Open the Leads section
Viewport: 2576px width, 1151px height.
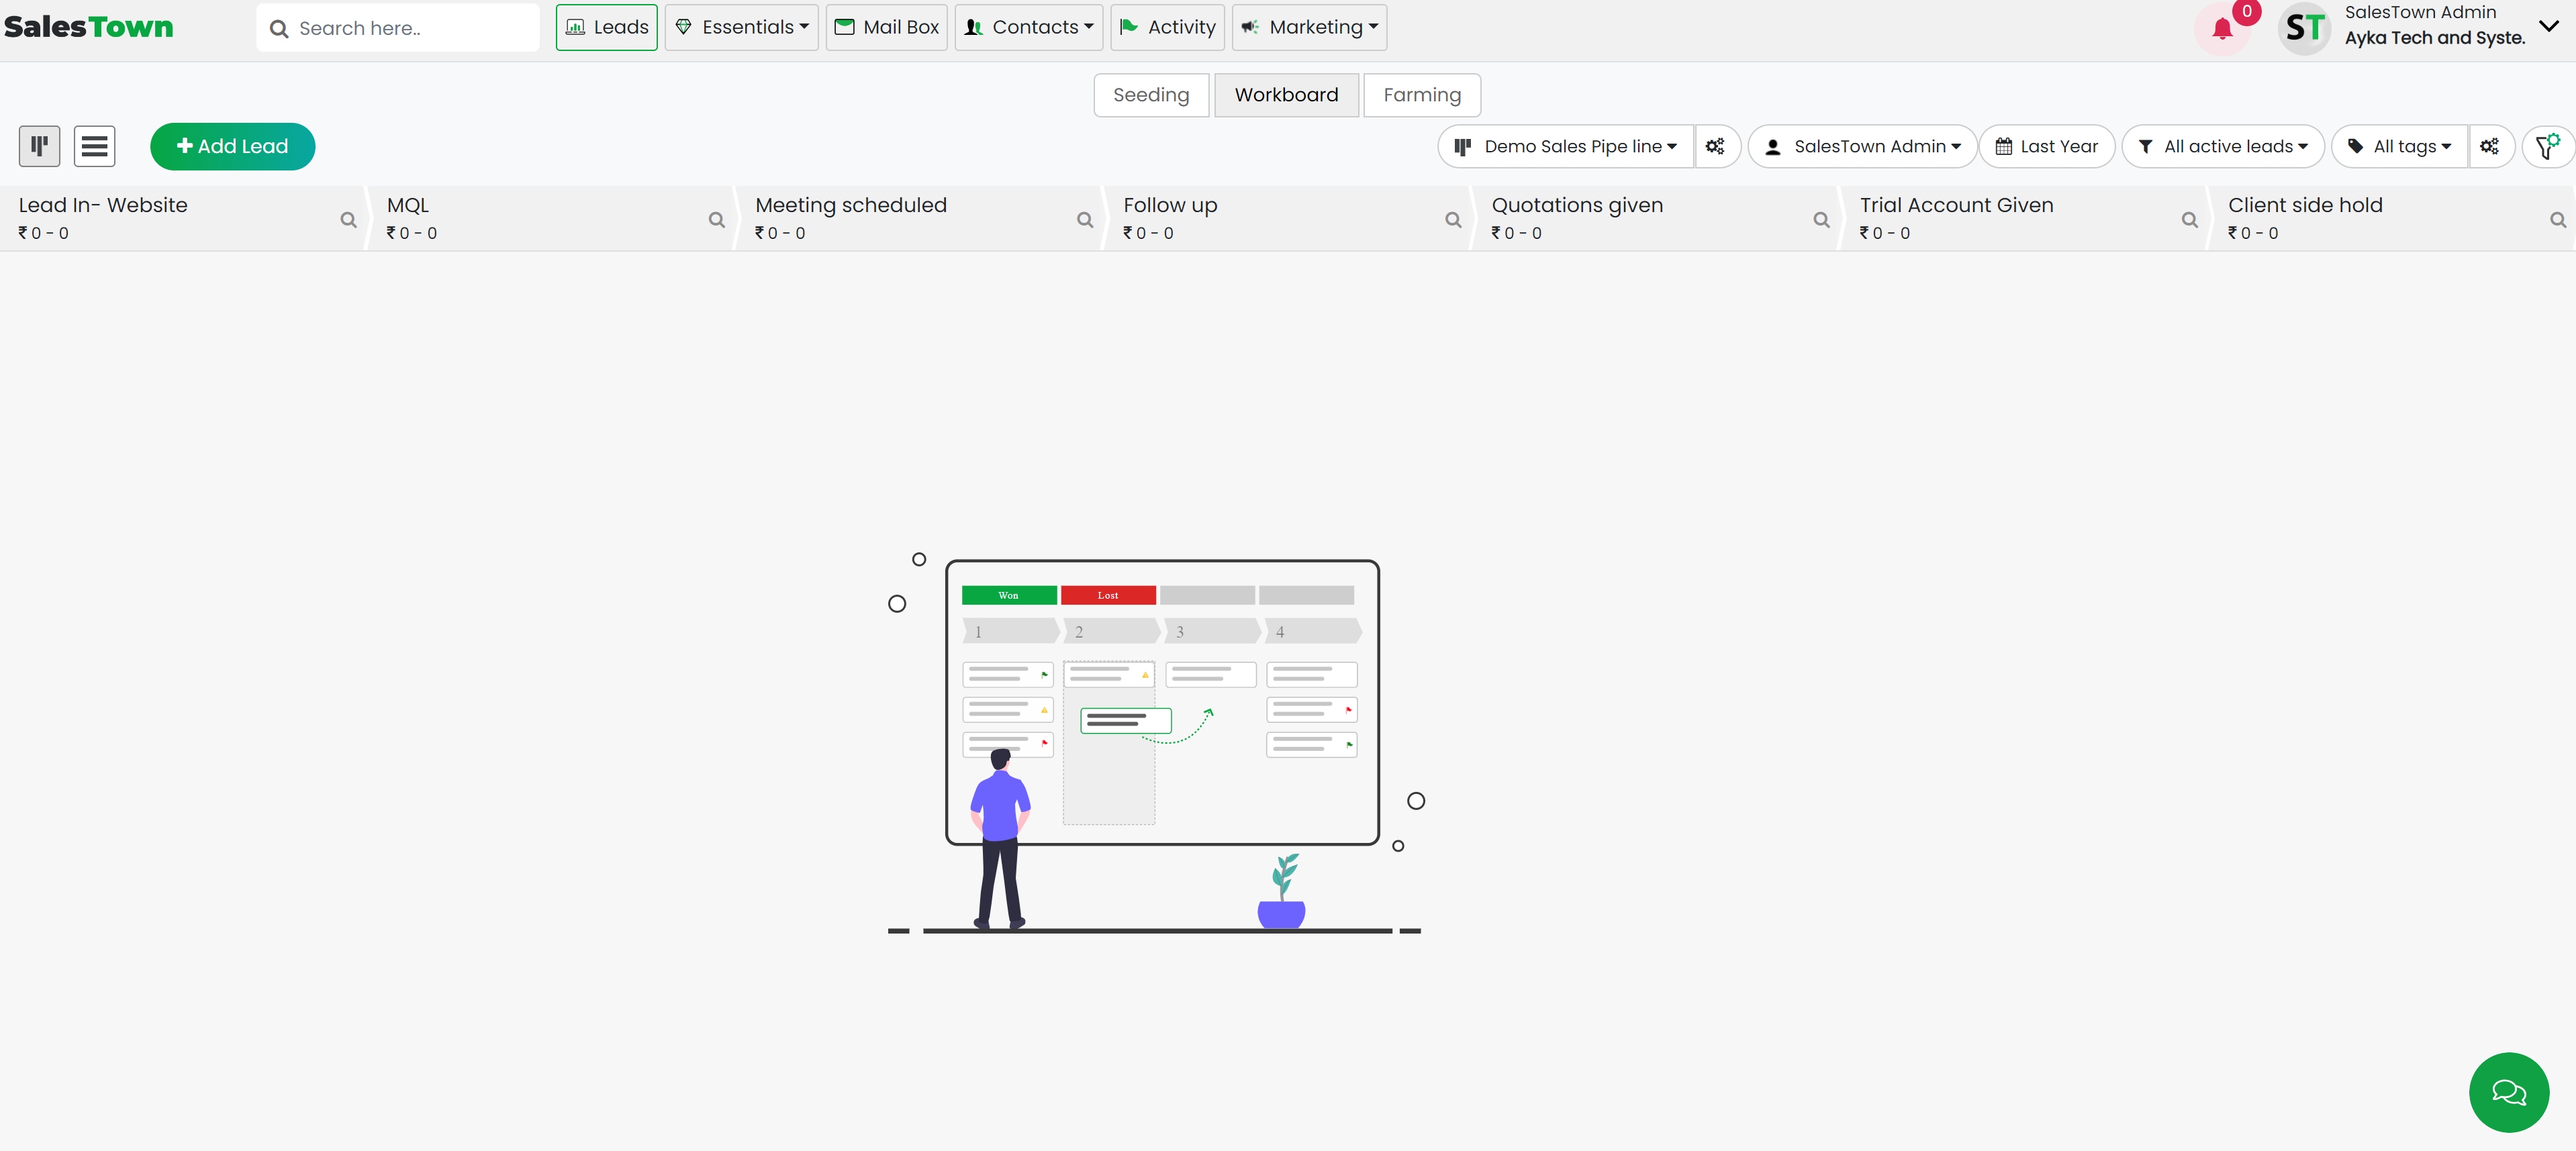click(x=606, y=27)
